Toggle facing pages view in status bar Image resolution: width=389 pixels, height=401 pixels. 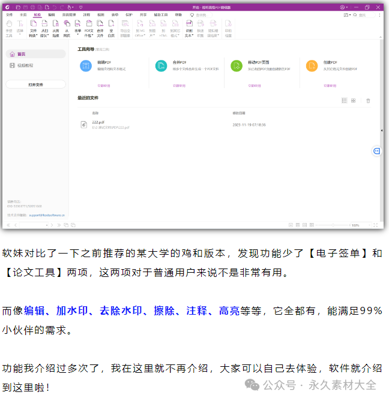tap(304, 225)
